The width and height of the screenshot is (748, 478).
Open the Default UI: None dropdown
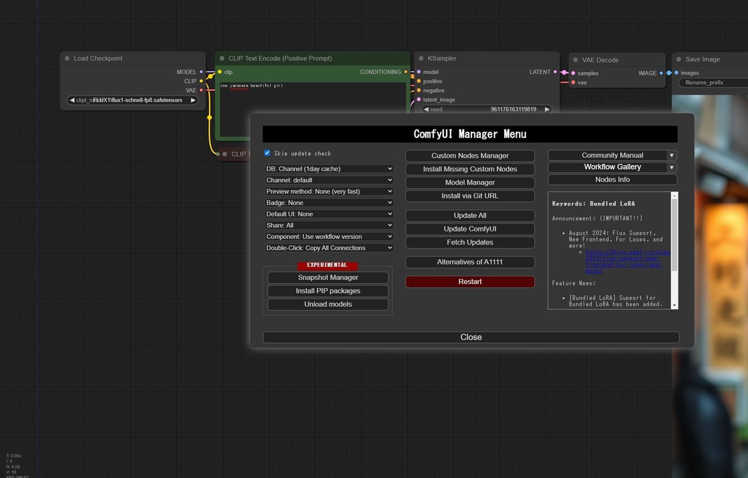(329, 213)
